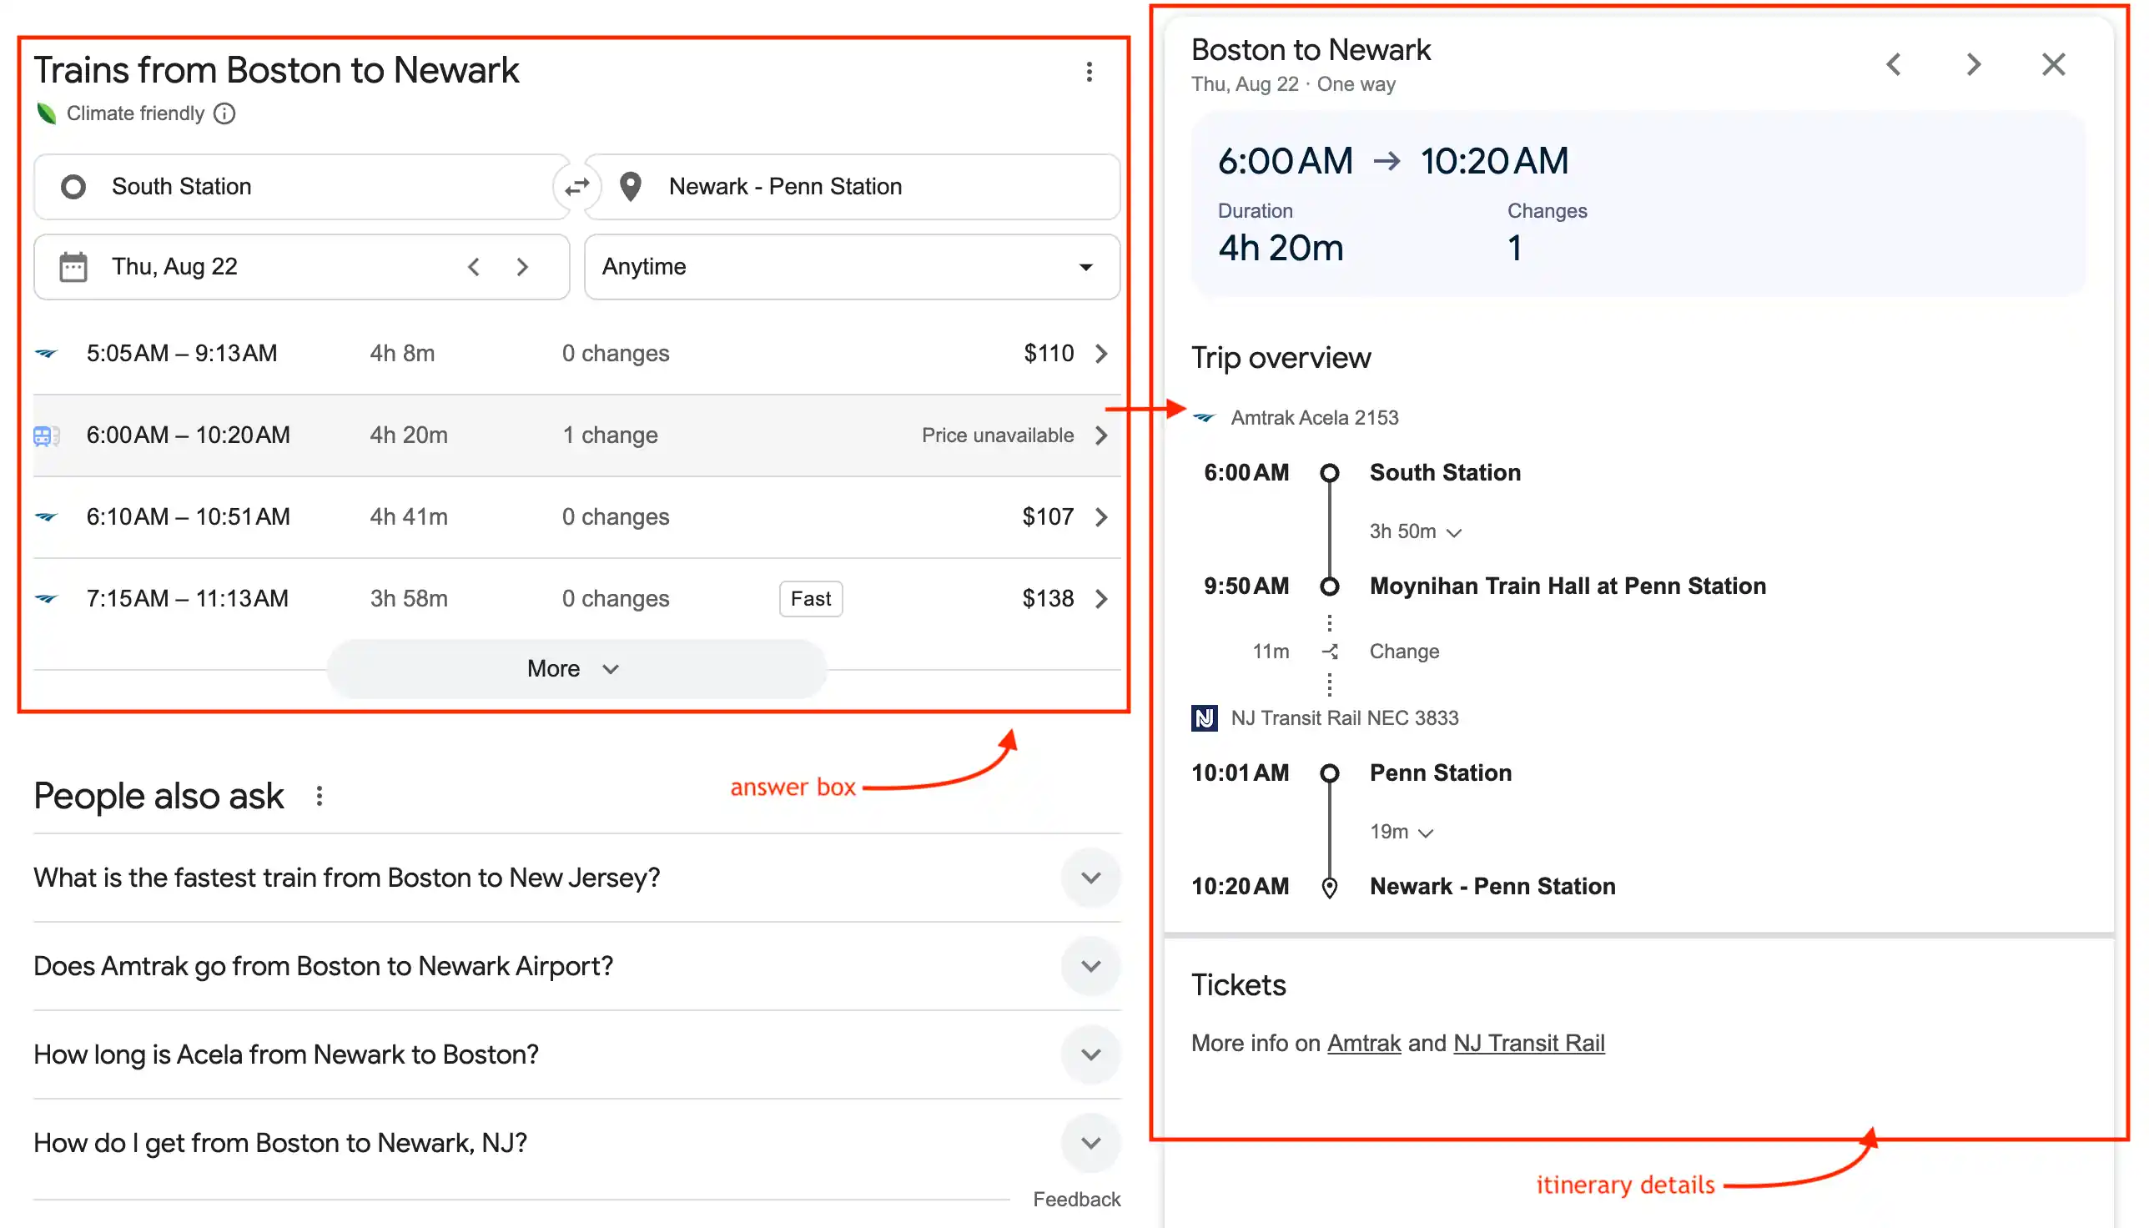Click the Amtrak logo icon on the 5:05 AM row
The height and width of the screenshot is (1228, 2149).
pos(47,354)
